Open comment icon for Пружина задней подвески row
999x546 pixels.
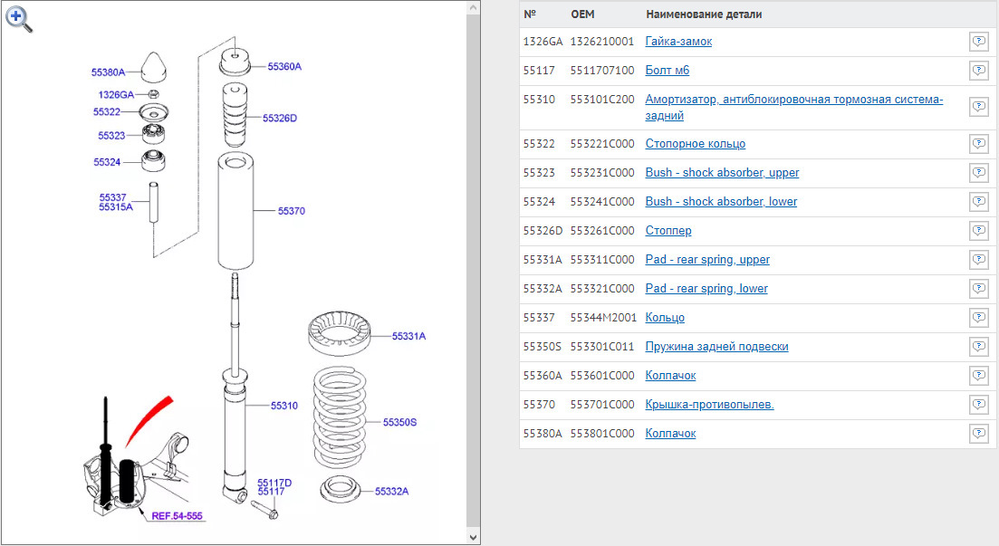pyautogui.click(x=978, y=347)
